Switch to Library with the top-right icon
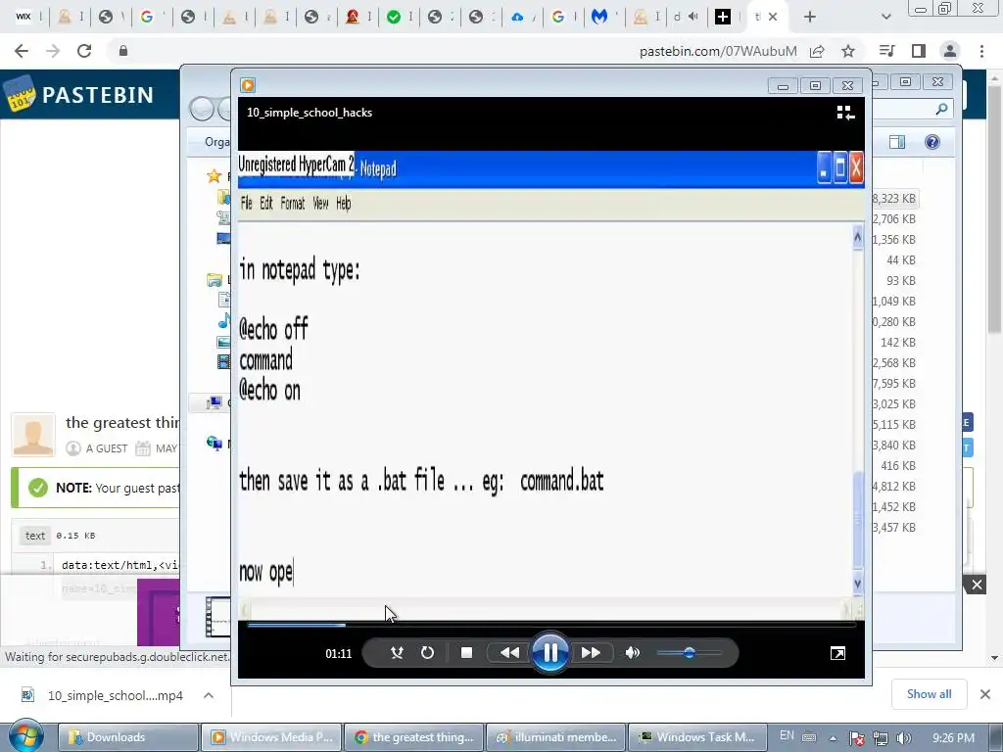The height and width of the screenshot is (752, 1003). [845, 113]
